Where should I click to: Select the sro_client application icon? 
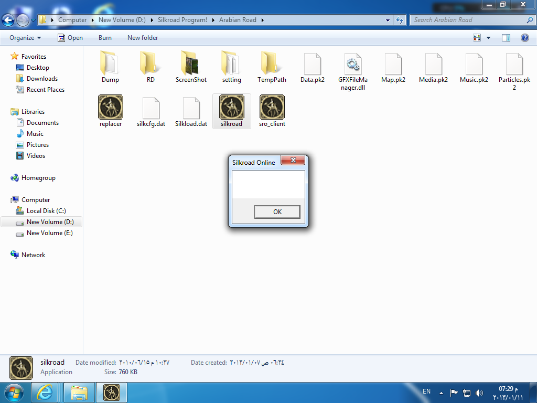[272, 107]
